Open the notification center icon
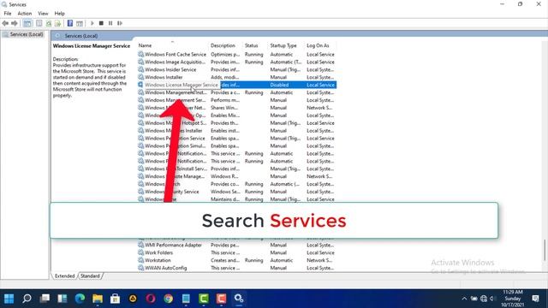The height and width of the screenshot is (308, 548). 535,299
